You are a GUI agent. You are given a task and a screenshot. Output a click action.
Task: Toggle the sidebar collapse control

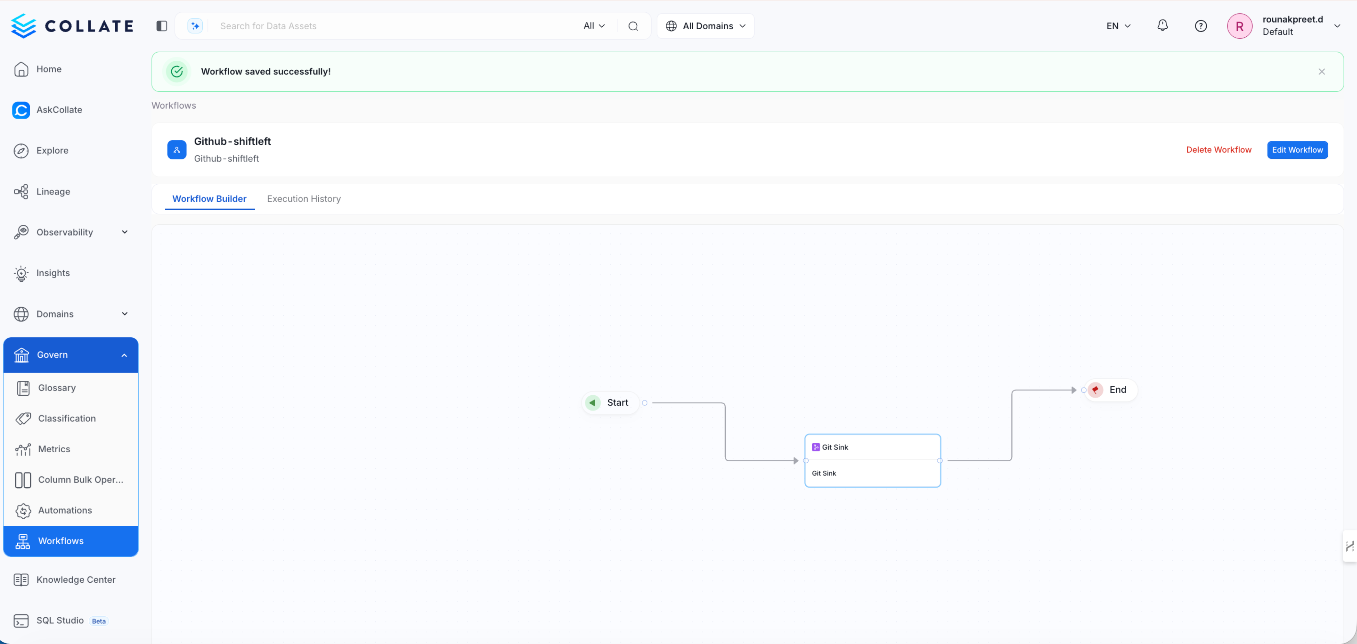(161, 25)
